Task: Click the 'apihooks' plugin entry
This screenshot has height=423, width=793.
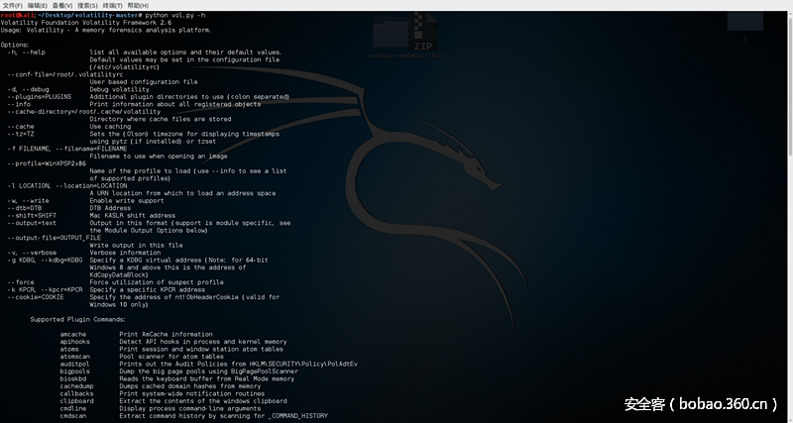Action: 75,342
